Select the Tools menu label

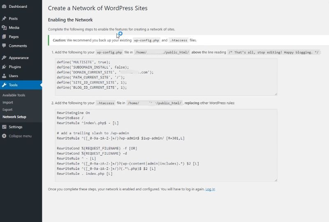pyautogui.click(x=13, y=85)
